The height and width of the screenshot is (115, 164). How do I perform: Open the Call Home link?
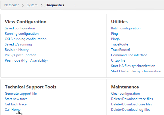(x=13, y=110)
